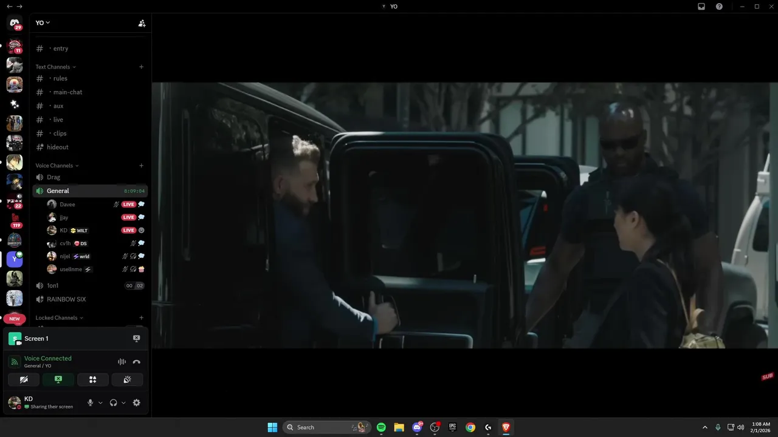Click KD's LIVE stream badge

tap(128, 231)
